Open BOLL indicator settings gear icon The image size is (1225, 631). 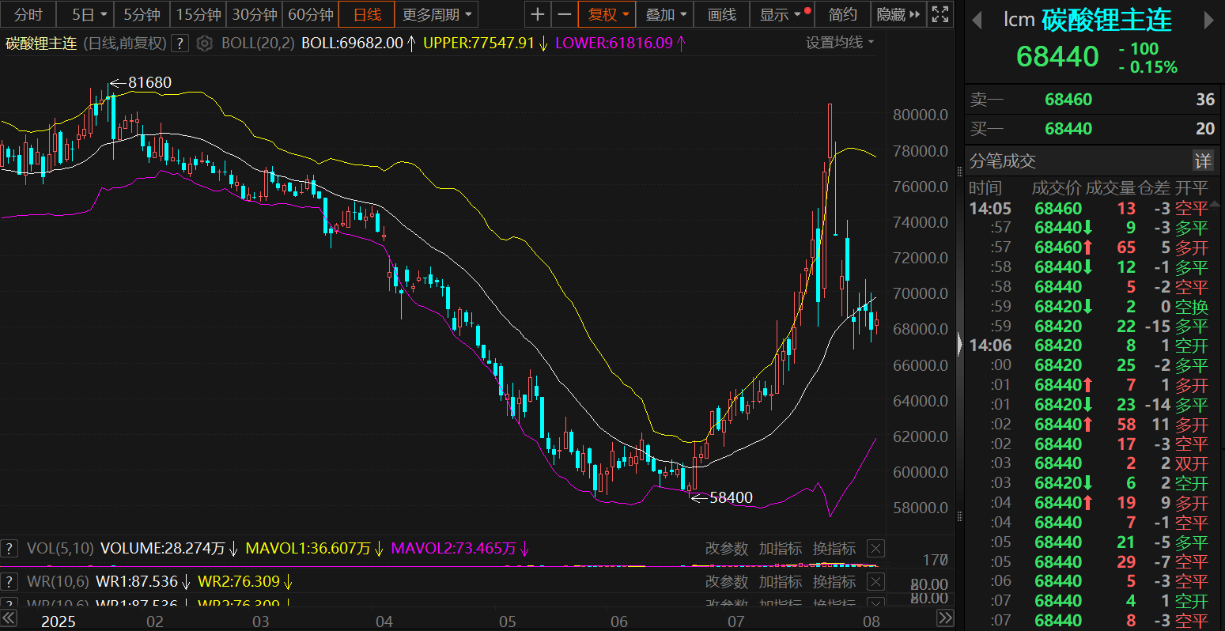(205, 43)
